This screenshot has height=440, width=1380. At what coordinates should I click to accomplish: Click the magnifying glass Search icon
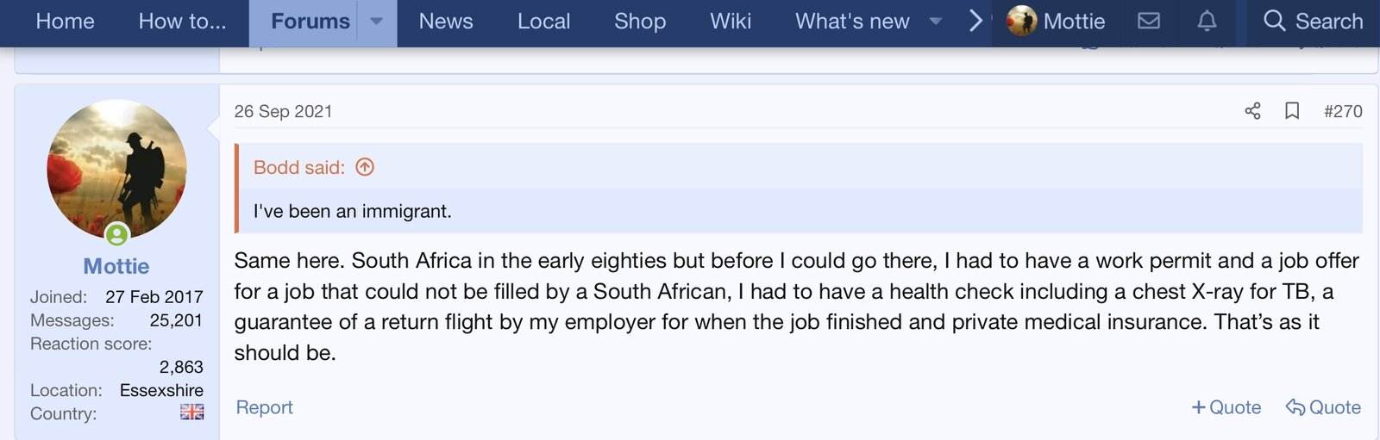pos(1274,22)
